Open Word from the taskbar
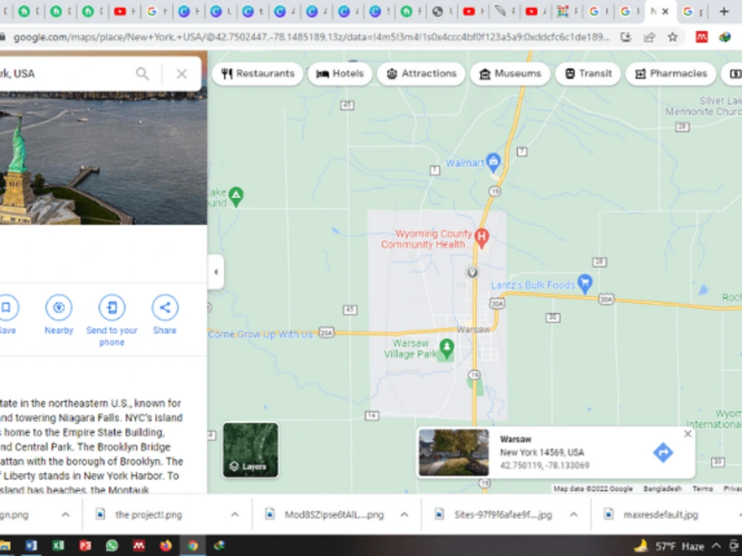 pyautogui.click(x=31, y=546)
